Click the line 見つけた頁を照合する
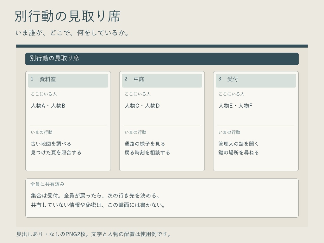Screen dimensions: 324x243 (x=56, y=153)
